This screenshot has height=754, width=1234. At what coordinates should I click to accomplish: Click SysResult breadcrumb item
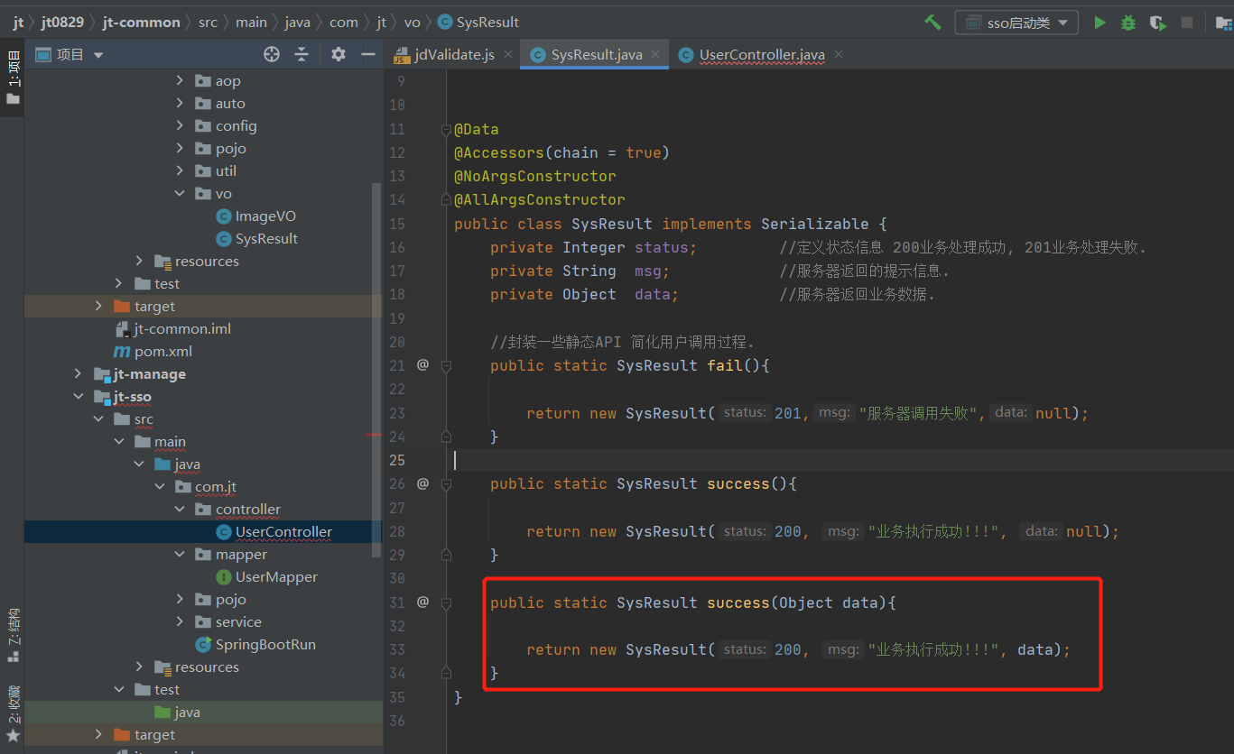coord(478,23)
